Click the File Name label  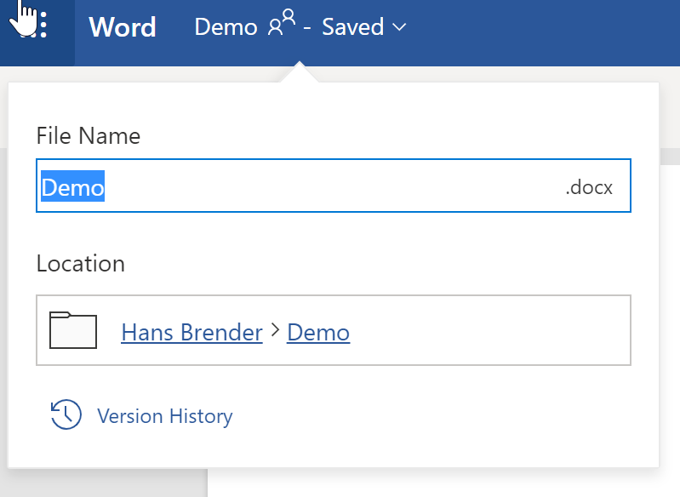coord(89,135)
